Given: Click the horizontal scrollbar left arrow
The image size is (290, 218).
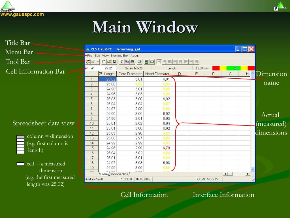Looking at the screenshot, I should [225, 174].
